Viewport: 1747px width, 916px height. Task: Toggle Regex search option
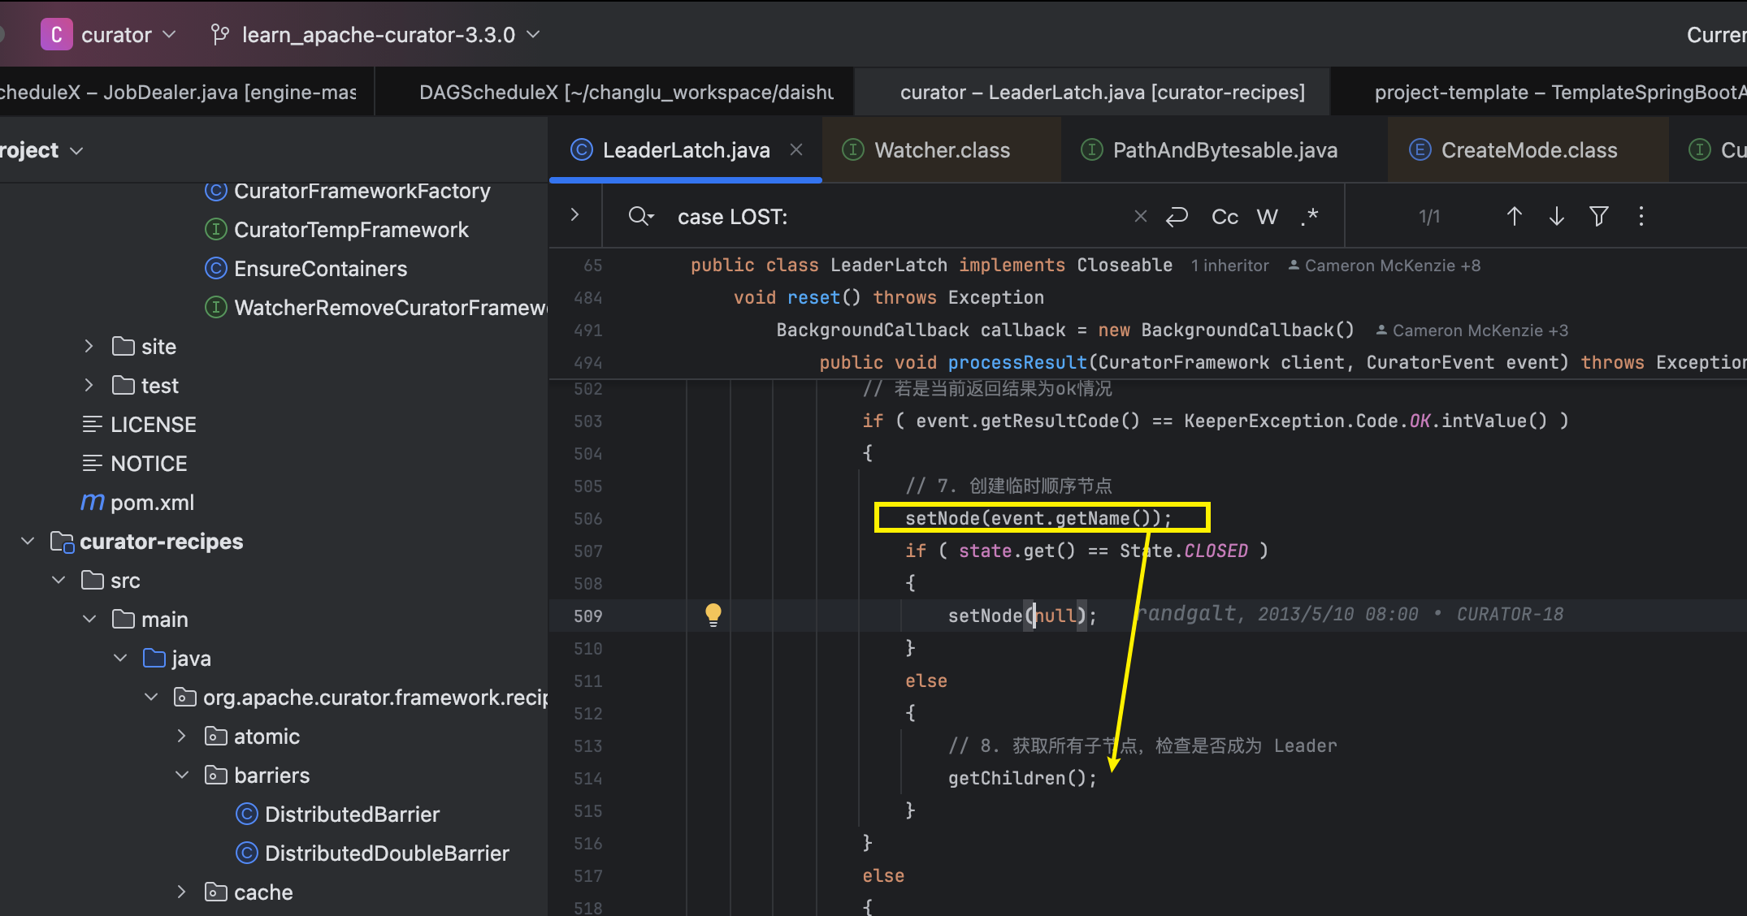tap(1309, 217)
